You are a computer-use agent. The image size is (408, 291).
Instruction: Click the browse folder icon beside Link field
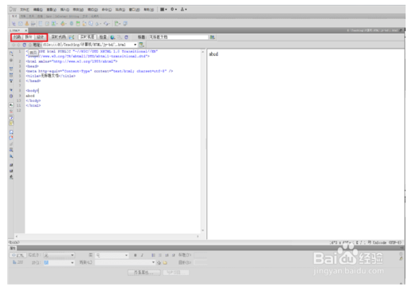tap(165, 262)
